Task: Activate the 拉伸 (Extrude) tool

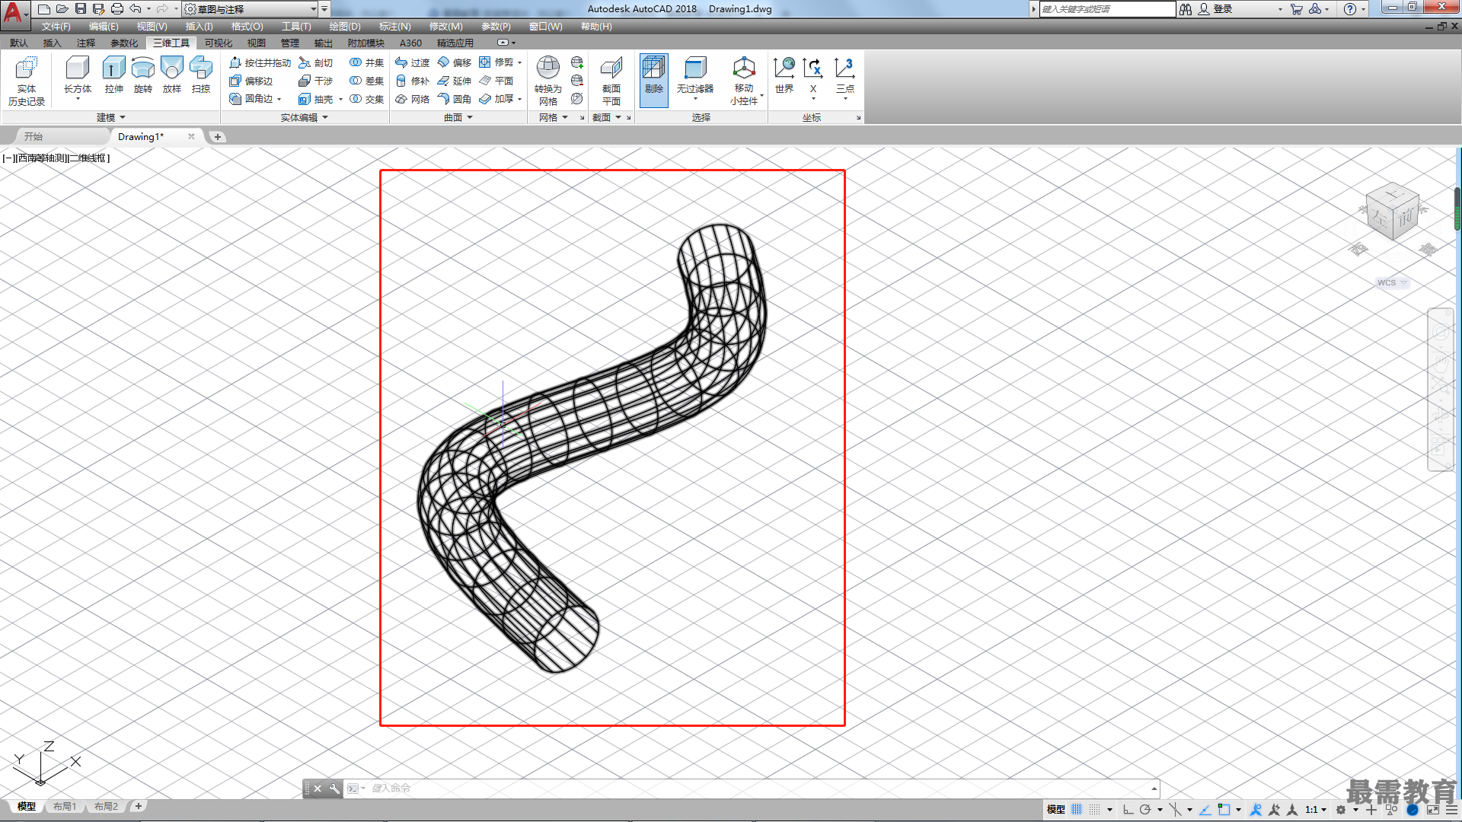Action: 113,76
